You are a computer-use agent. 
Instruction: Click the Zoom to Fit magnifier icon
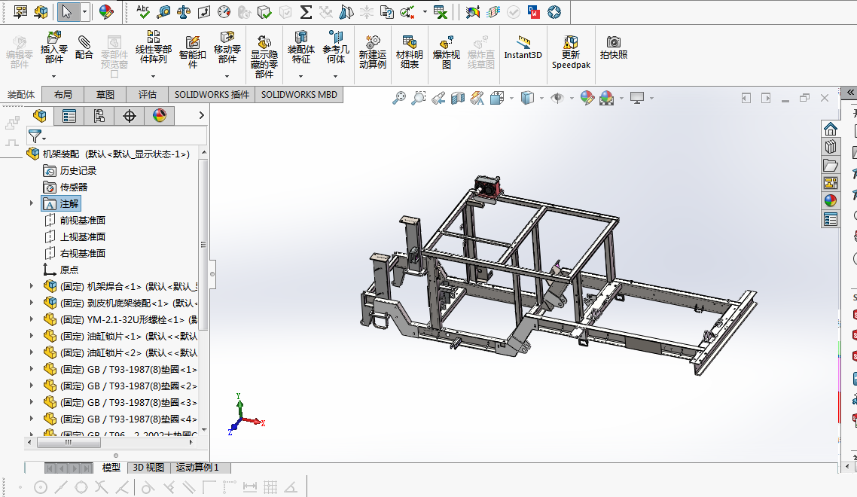coord(400,98)
